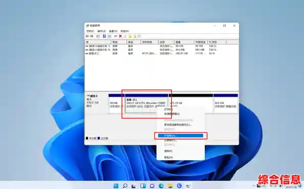
Task: Open the Widgets panel from taskbar
Action: [143, 186]
